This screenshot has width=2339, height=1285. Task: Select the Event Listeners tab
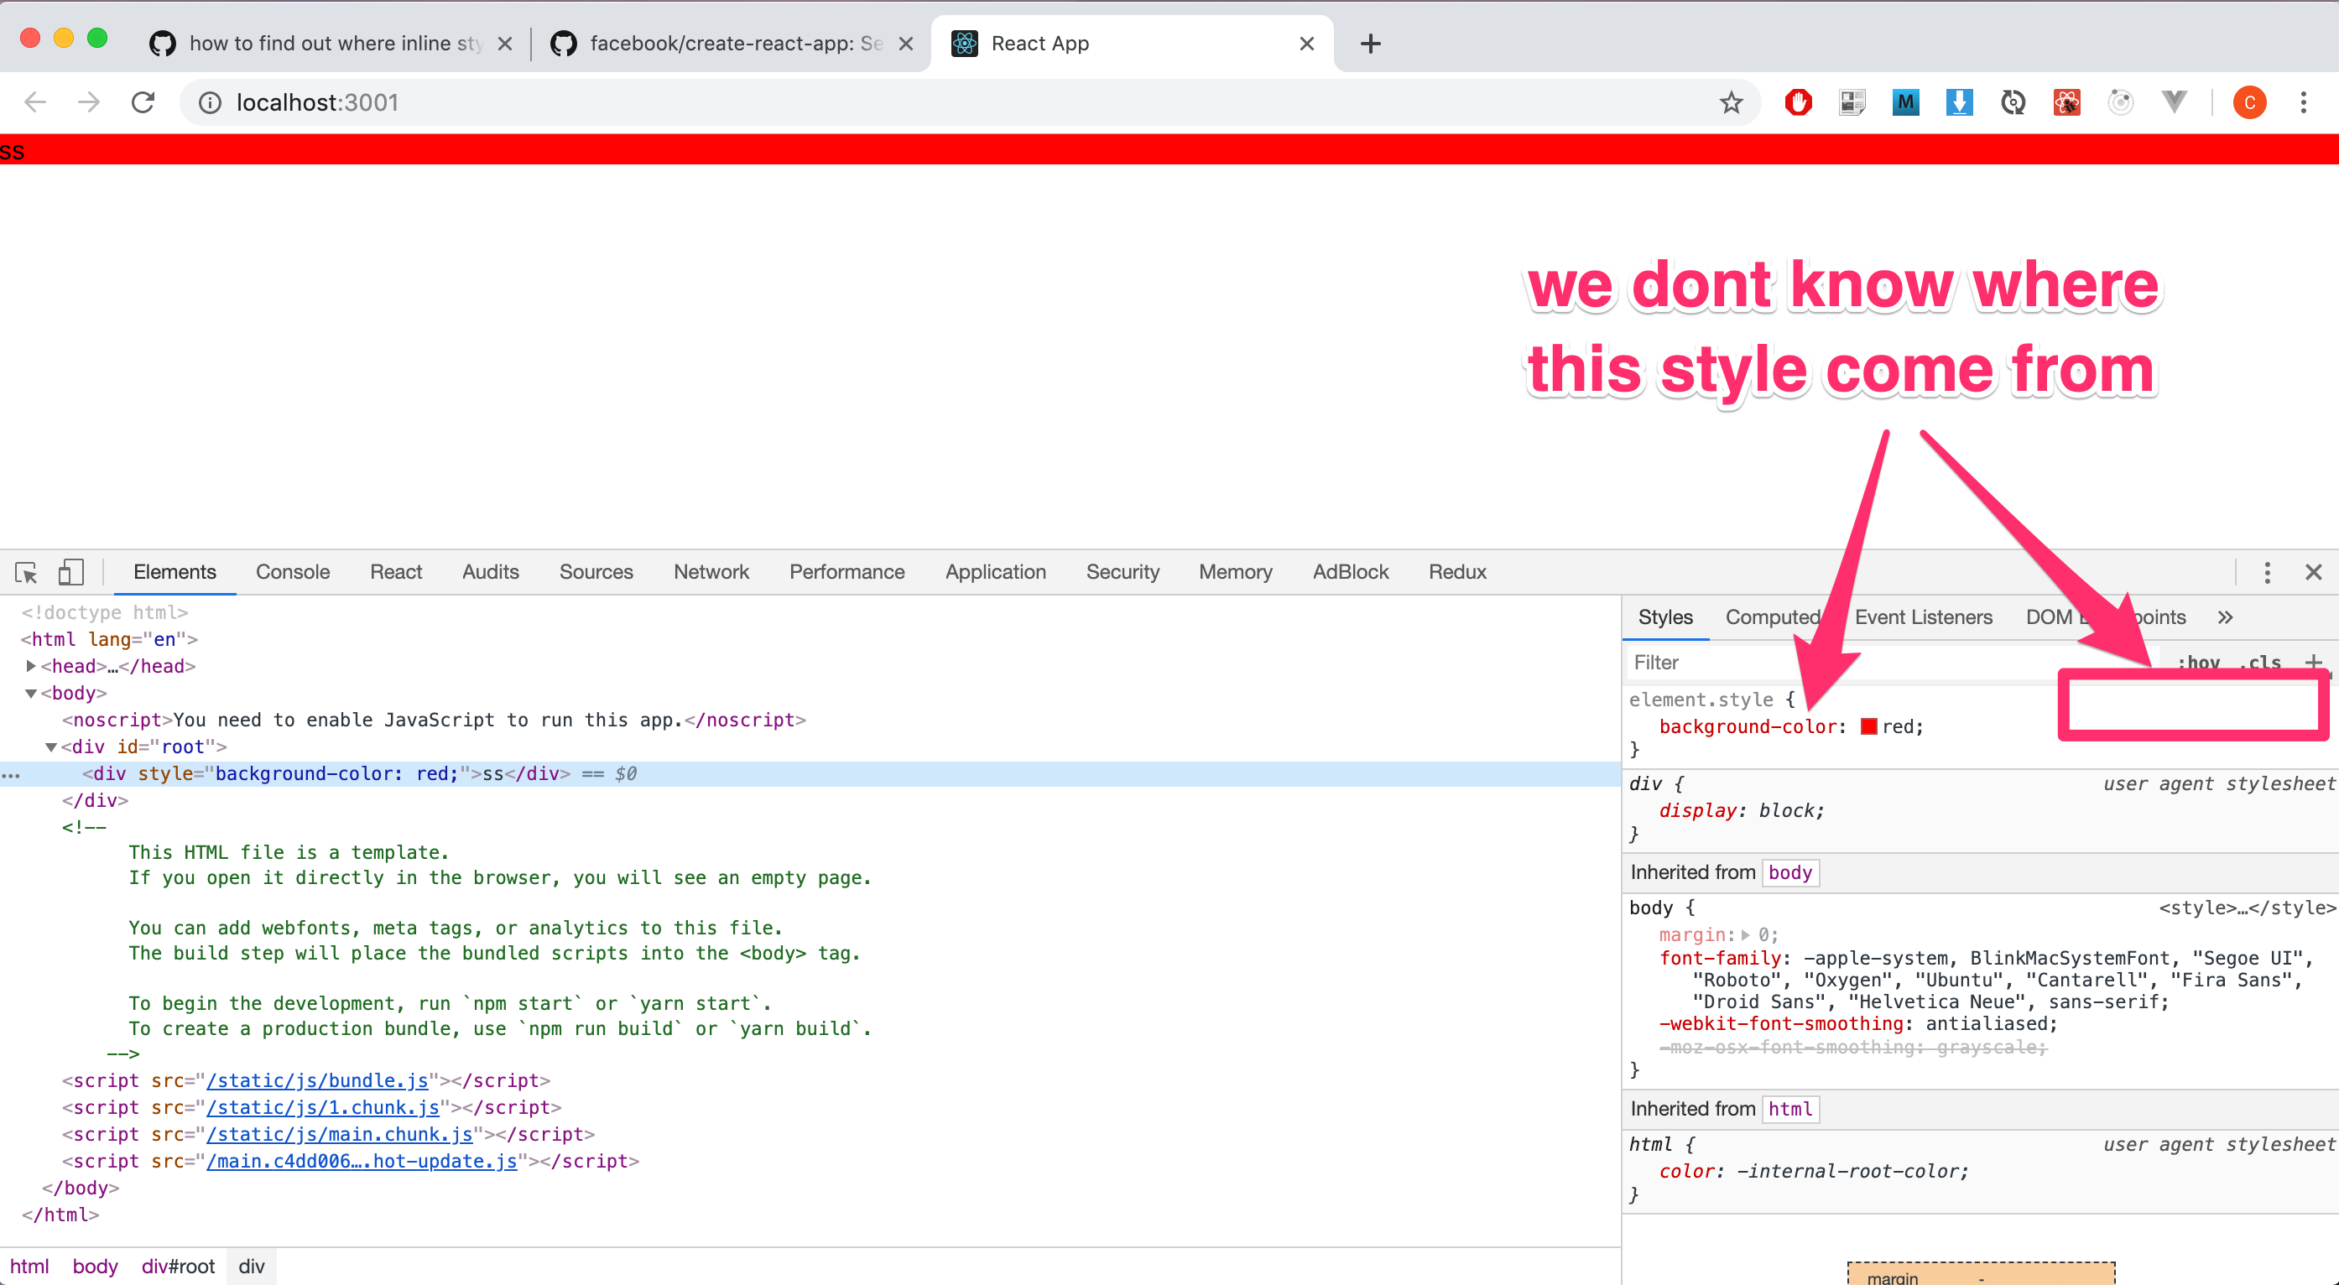(1923, 617)
